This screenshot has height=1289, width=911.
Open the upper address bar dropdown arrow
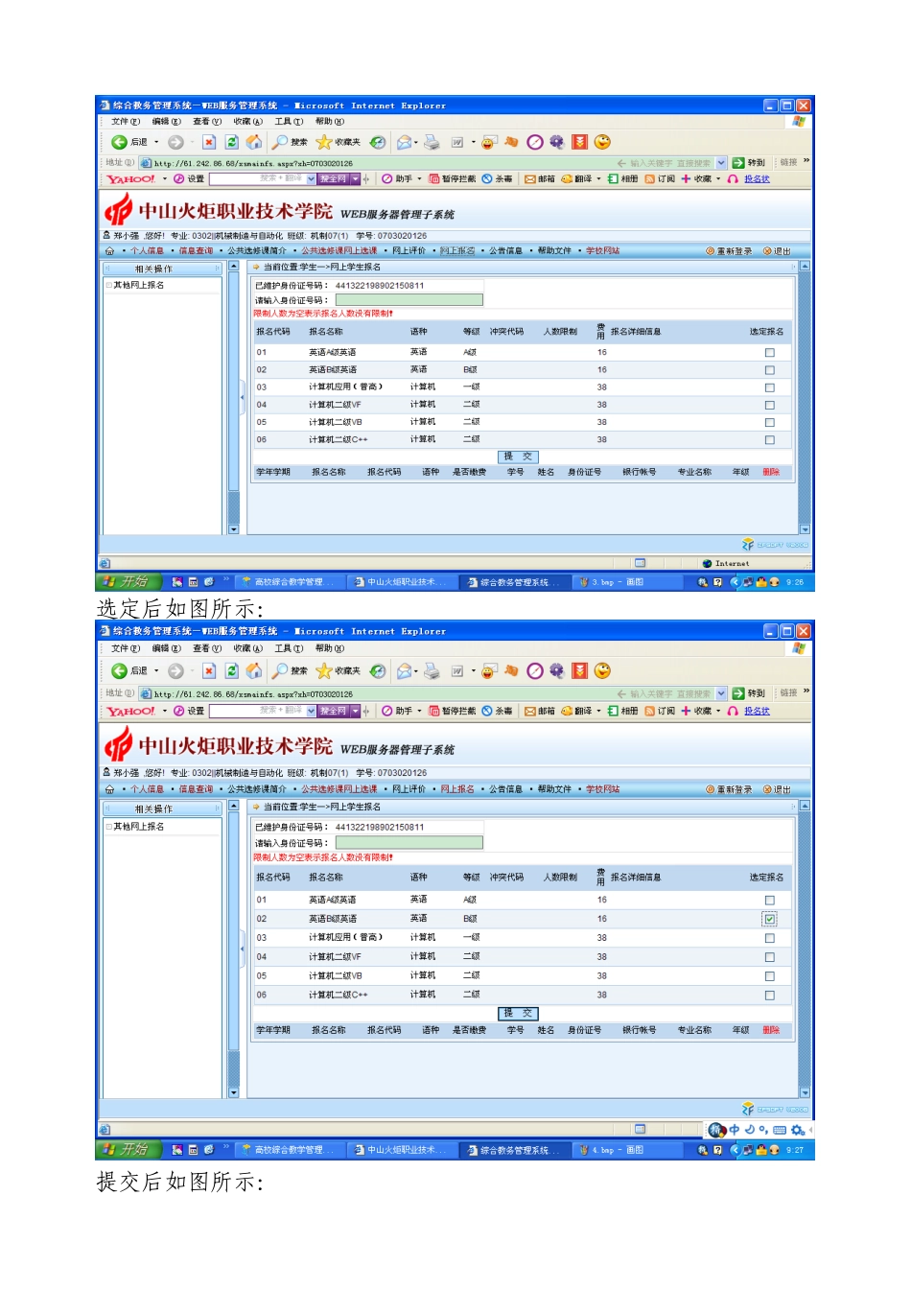coord(721,163)
